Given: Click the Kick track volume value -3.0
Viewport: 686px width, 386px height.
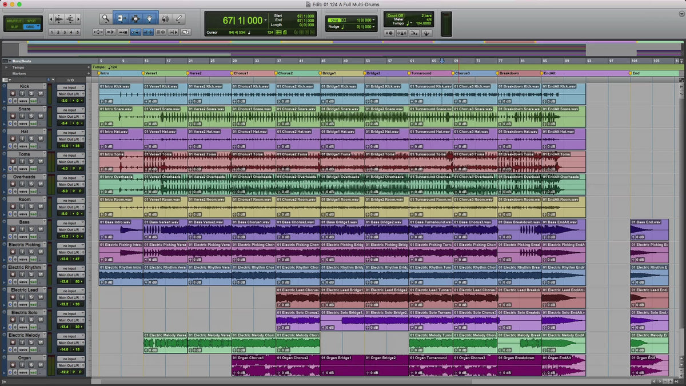Looking at the screenshot, I should pyautogui.click(x=65, y=101).
